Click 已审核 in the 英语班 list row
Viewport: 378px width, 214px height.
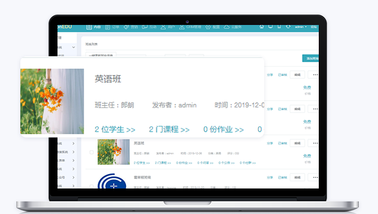[283, 143]
